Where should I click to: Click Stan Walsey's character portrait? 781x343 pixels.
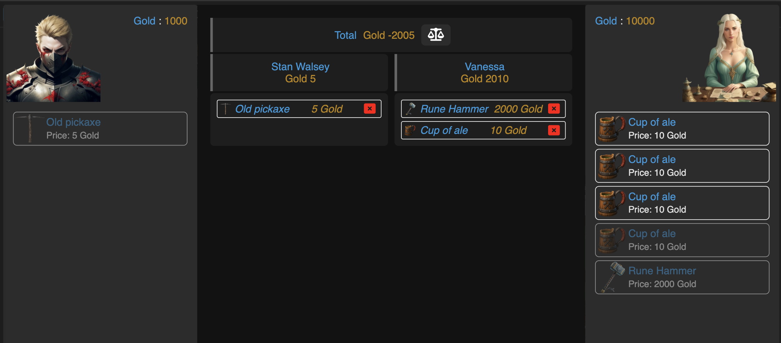tap(54, 58)
